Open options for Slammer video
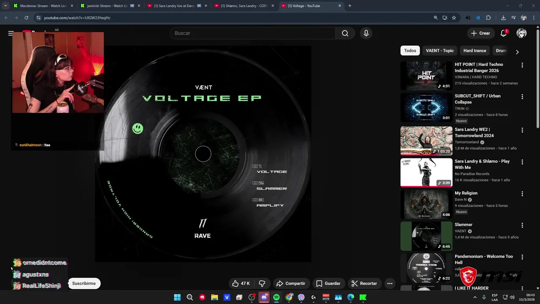 click(522, 225)
